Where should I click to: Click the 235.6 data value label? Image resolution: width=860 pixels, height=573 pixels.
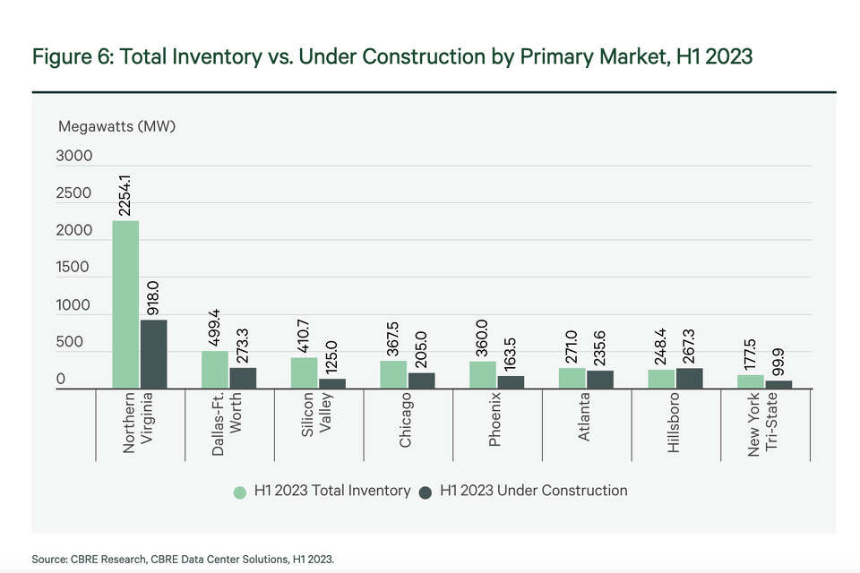coord(599,348)
